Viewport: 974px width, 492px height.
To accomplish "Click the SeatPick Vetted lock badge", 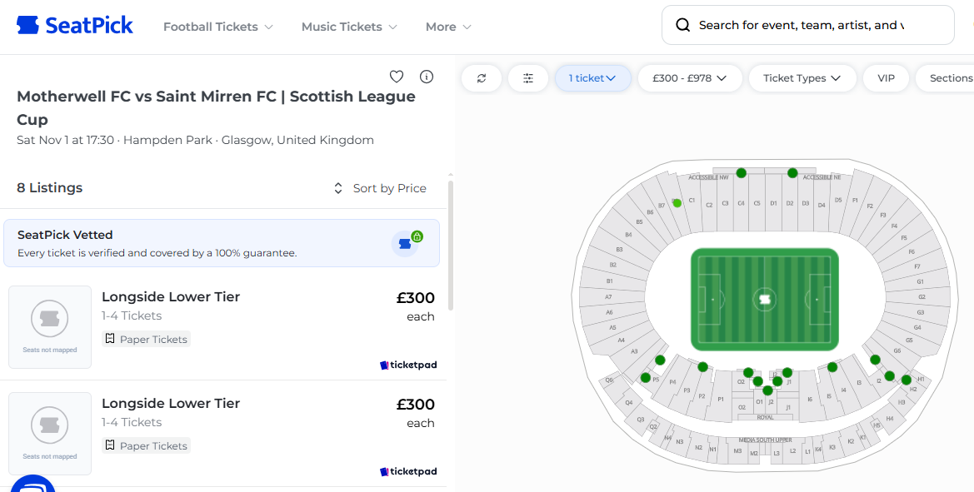I will point(407,242).
